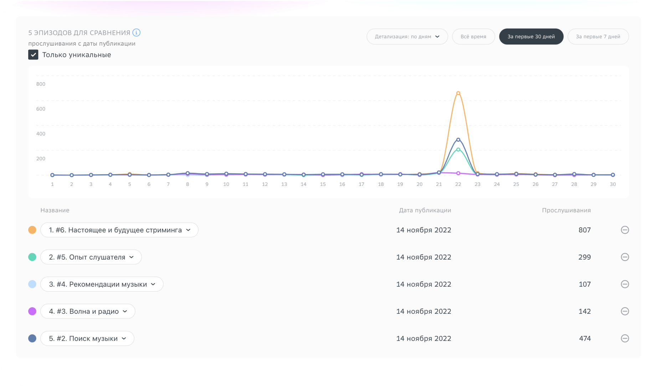Toggle the Только уникальные checkbox
The width and height of the screenshot is (657, 386).
(x=33, y=55)
